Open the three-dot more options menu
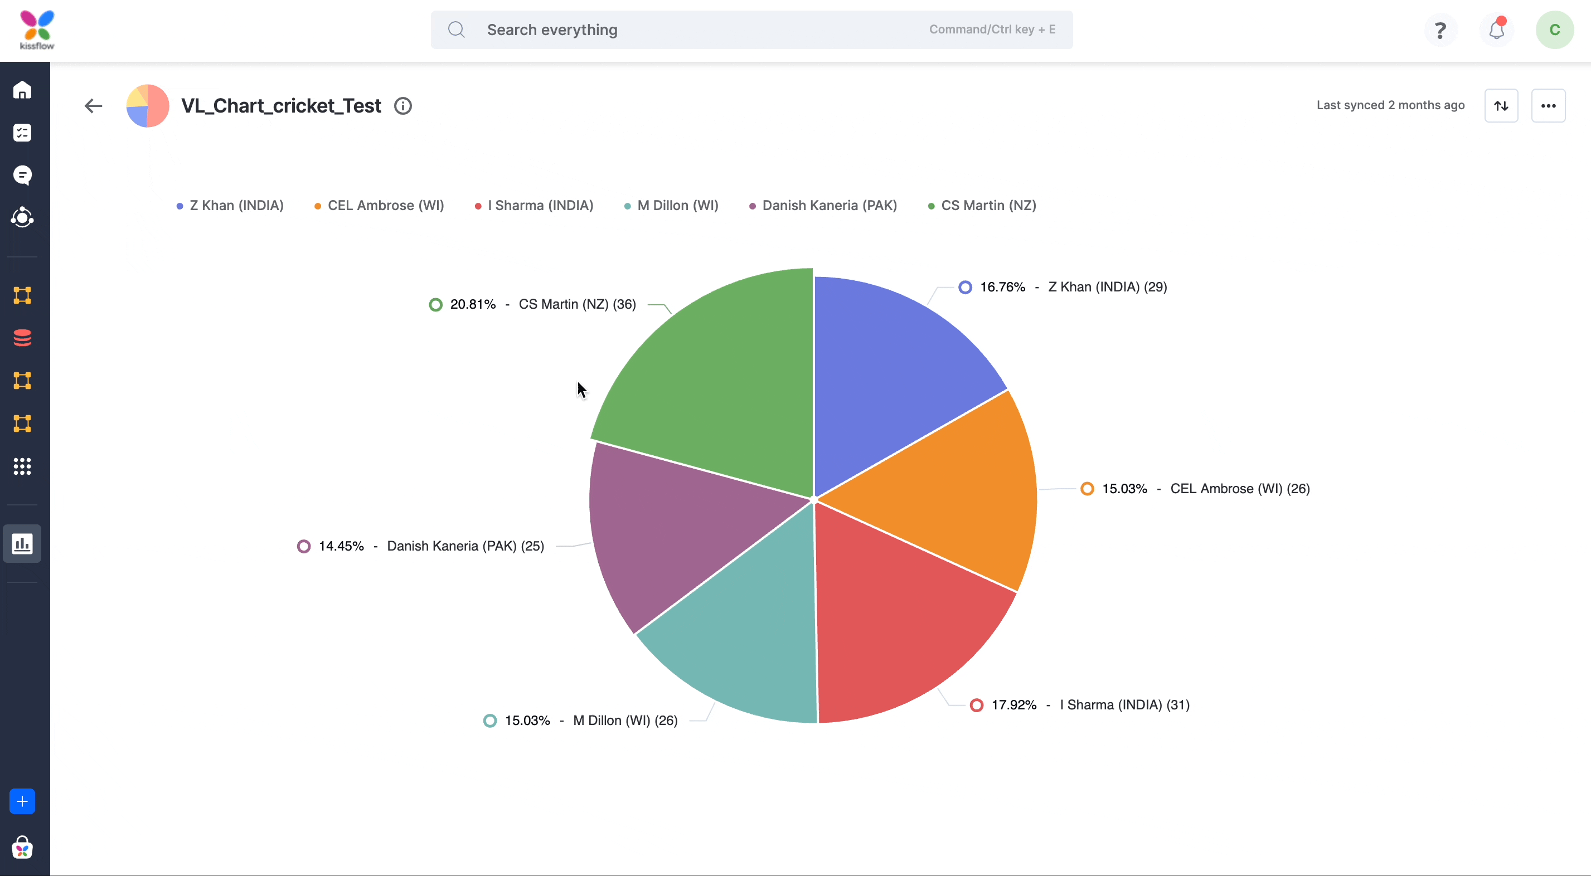Screen dimensions: 1591x876 pos(1548,105)
